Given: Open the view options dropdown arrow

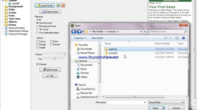Looking at the screenshot, I should click(x=170, y=38).
